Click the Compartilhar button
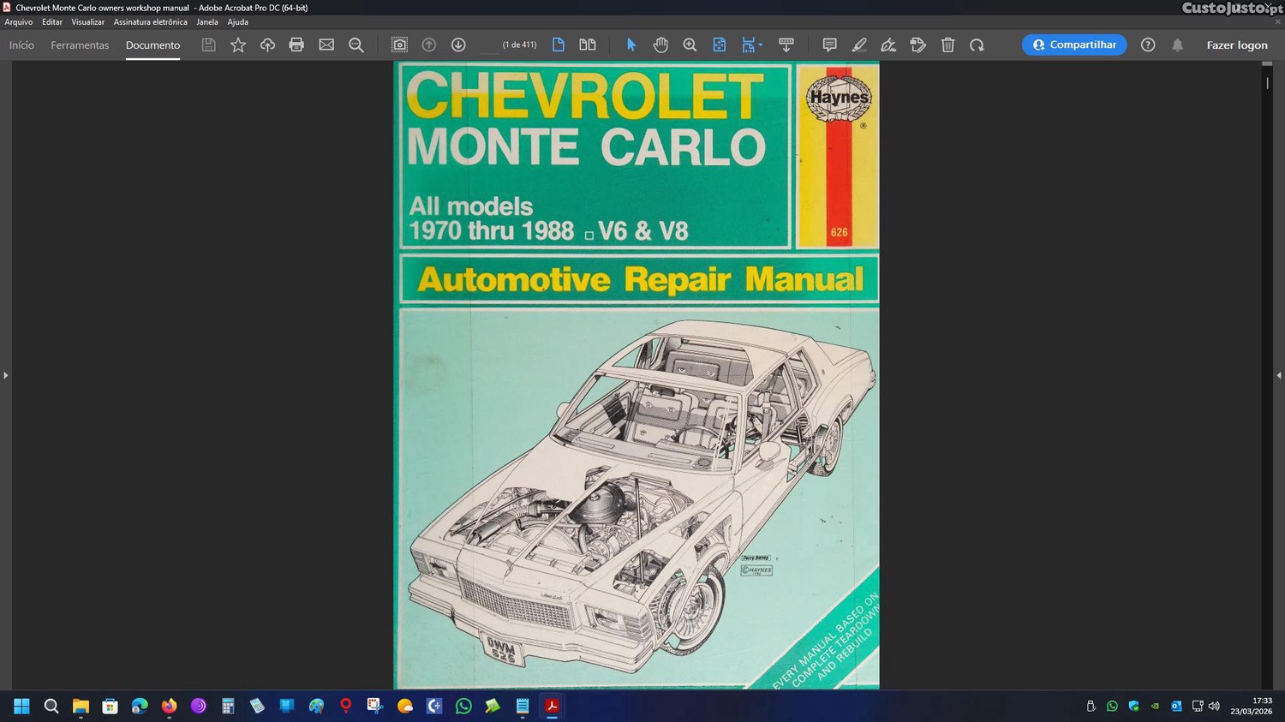Viewport: 1285px width, 722px height. 1074,45
